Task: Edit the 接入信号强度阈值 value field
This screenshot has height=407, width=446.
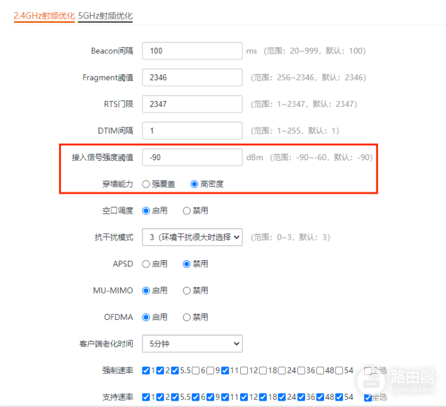Action: pyautogui.click(x=192, y=157)
